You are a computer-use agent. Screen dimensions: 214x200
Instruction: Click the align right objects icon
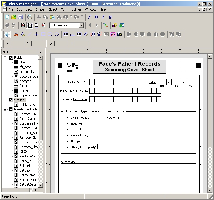pos(136,34)
